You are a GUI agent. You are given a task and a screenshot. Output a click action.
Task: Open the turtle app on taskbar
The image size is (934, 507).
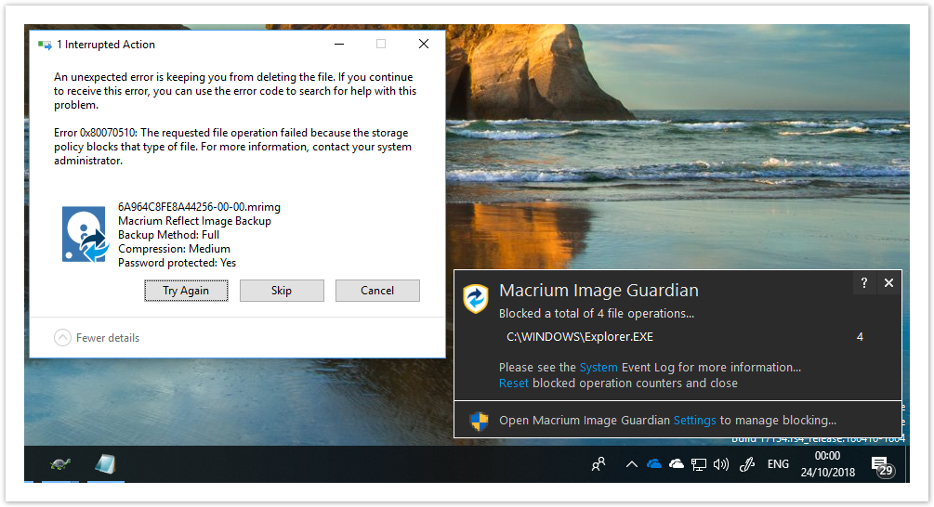point(60,464)
